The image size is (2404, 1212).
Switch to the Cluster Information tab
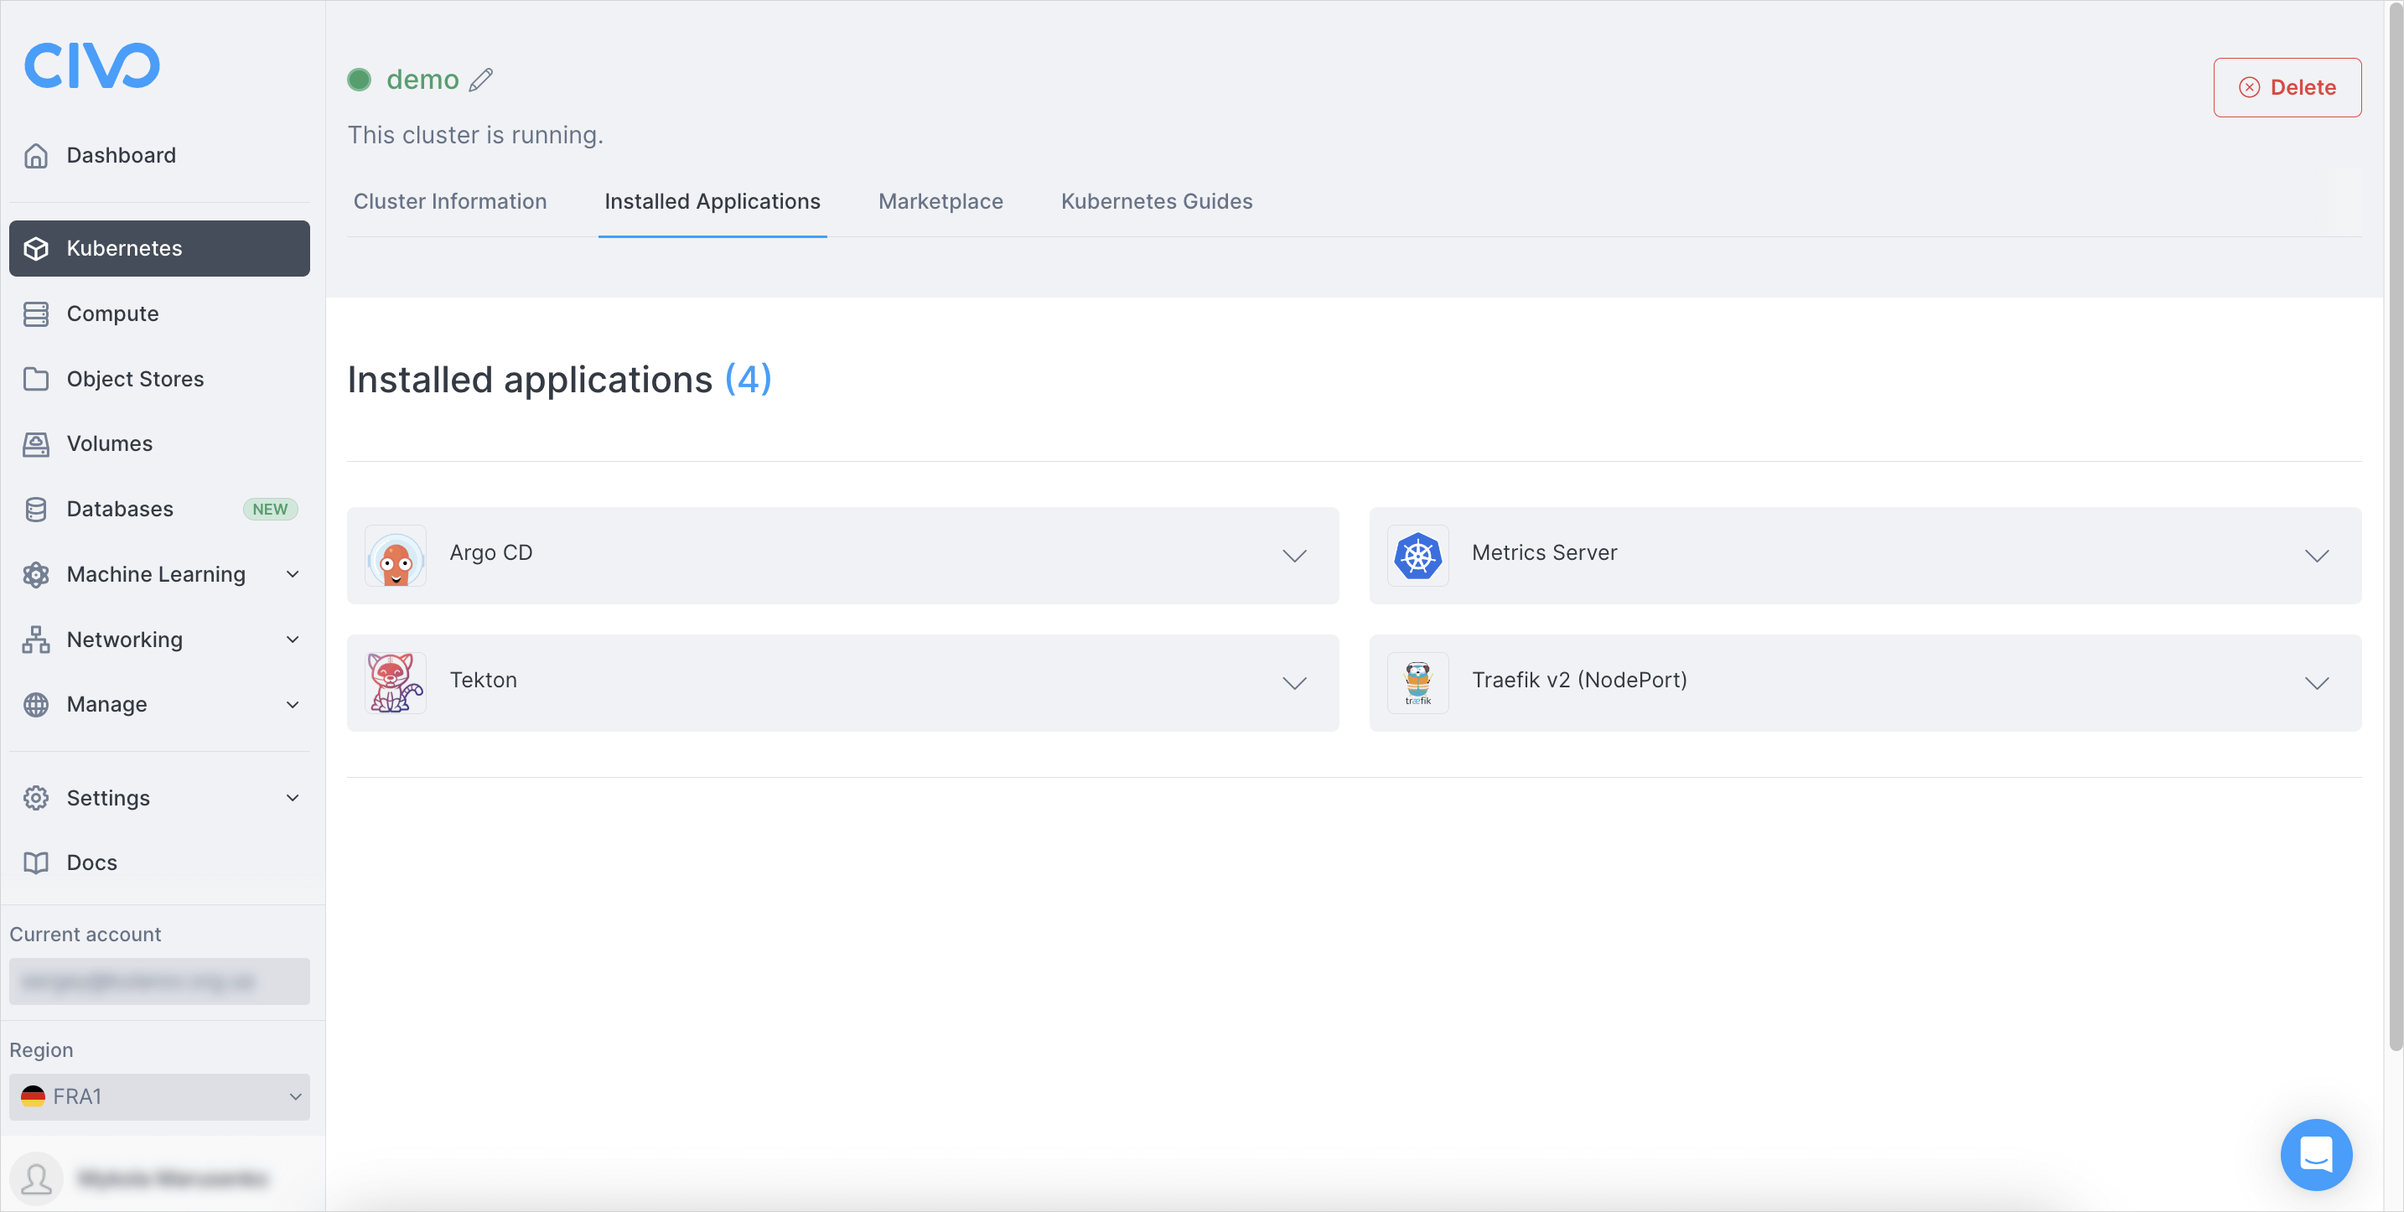(x=450, y=199)
